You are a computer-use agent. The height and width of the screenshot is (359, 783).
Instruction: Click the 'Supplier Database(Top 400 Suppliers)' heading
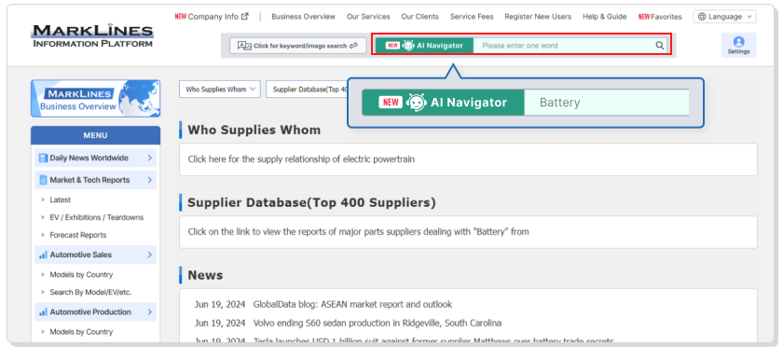[x=311, y=202]
